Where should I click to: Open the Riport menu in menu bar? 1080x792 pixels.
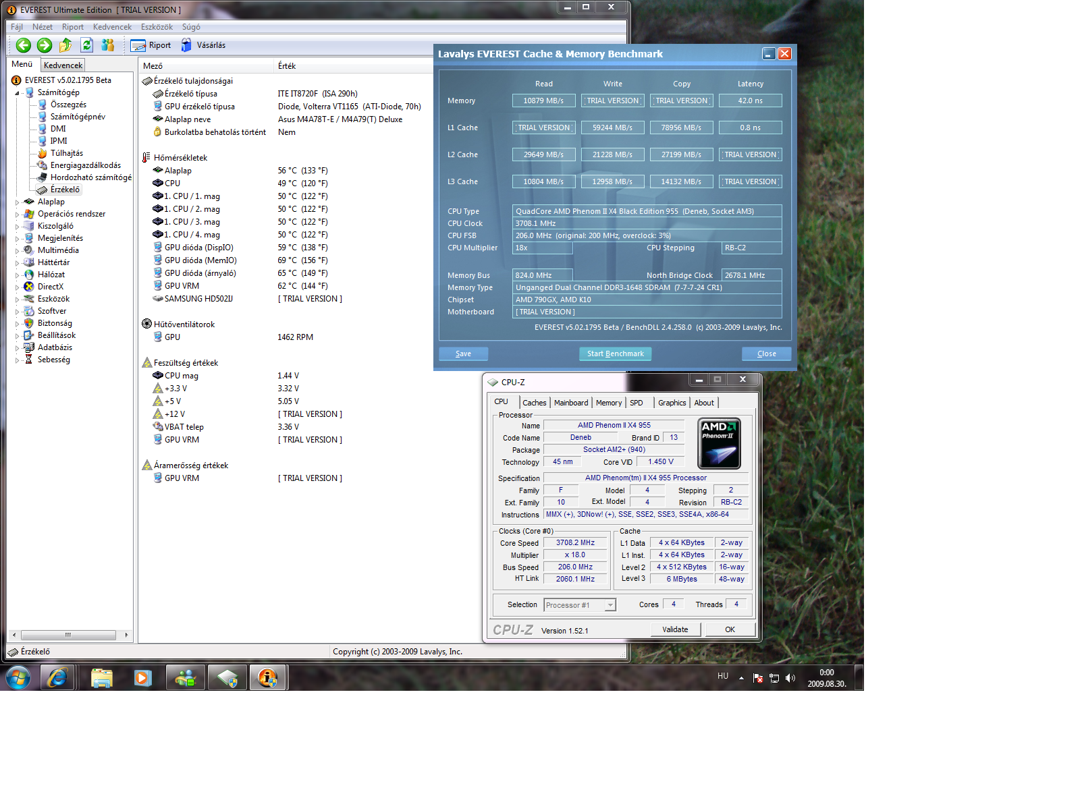click(x=73, y=27)
